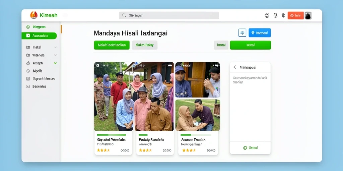This screenshot has height=171, width=343.
Task: Collapse the green Amlaph chevron
Action: pos(55,63)
